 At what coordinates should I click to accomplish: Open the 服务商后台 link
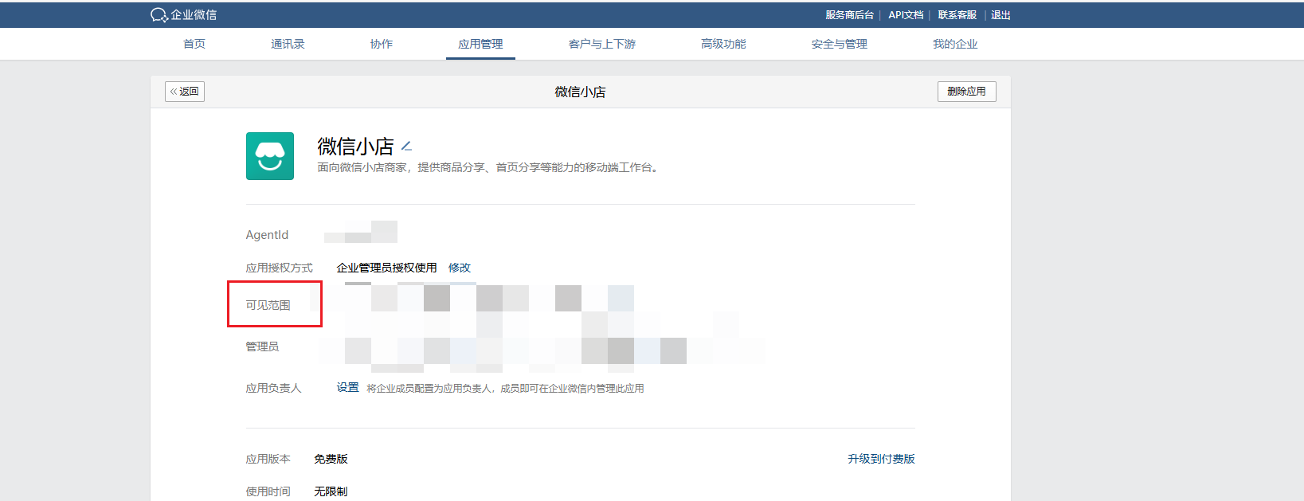pos(849,15)
